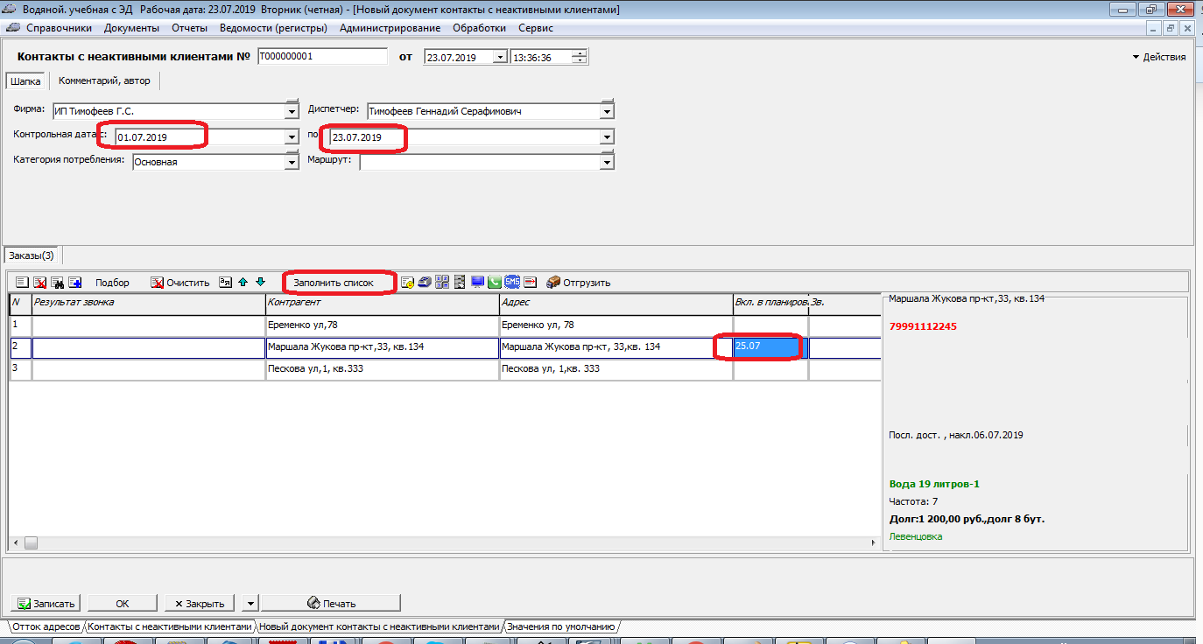Click the binoculars search icon

[x=58, y=283]
